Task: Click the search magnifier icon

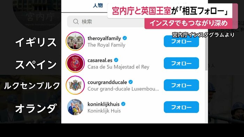Action: point(76,22)
